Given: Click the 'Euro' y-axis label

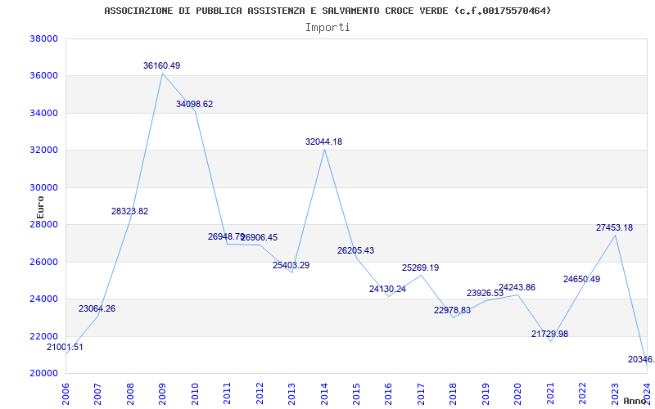Looking at the screenshot, I should click(x=40, y=207).
